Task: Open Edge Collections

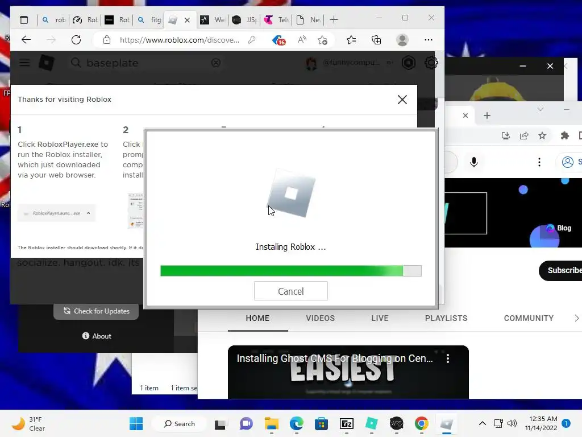Action: 376,40
